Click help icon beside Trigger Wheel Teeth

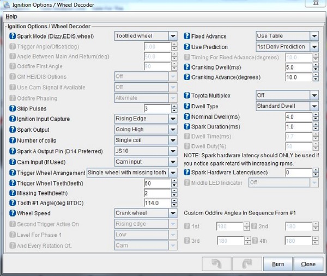[x=13, y=183]
